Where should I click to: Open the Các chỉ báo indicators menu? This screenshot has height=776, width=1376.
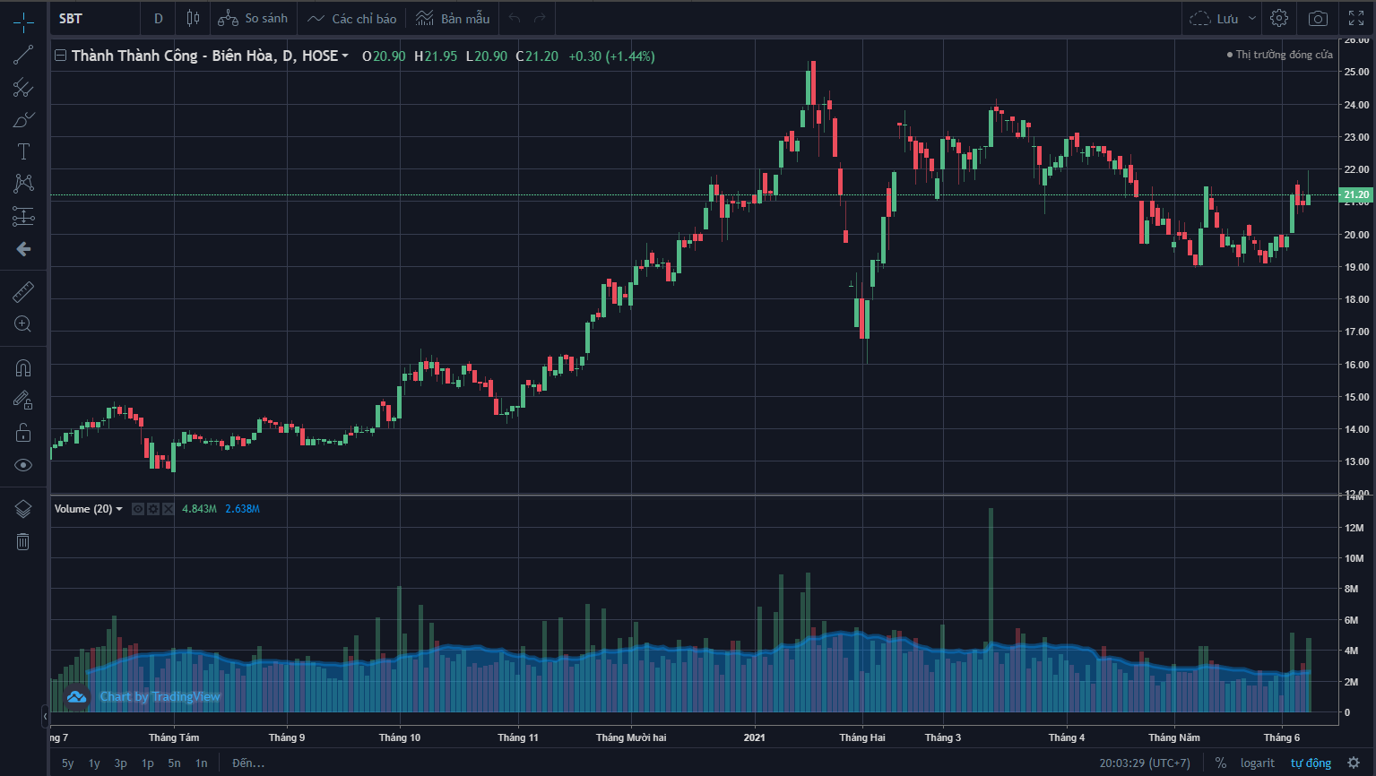tap(351, 18)
